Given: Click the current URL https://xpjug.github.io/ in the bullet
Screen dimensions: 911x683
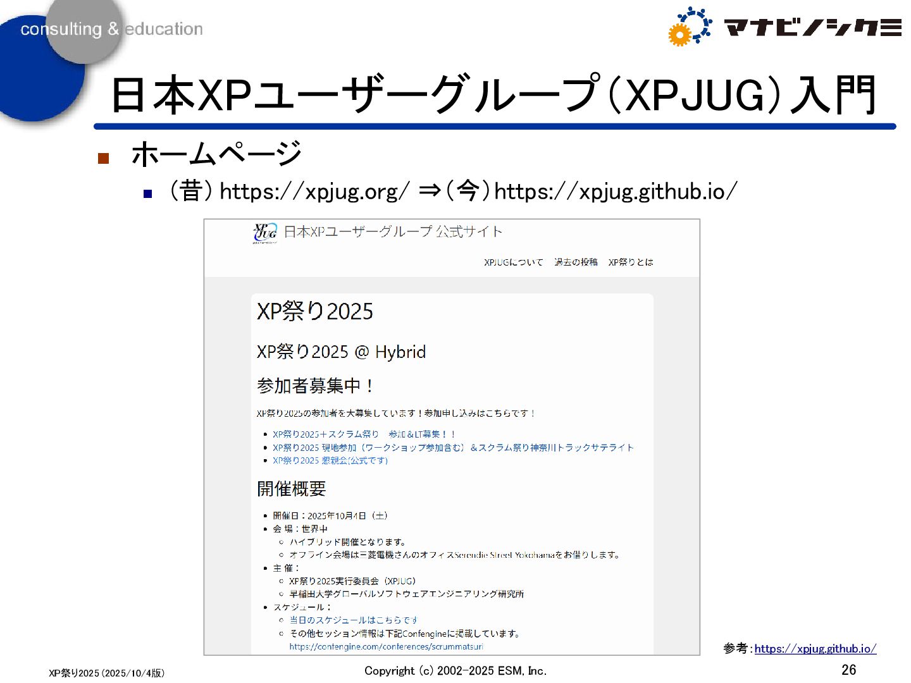Looking at the screenshot, I should (x=616, y=191).
